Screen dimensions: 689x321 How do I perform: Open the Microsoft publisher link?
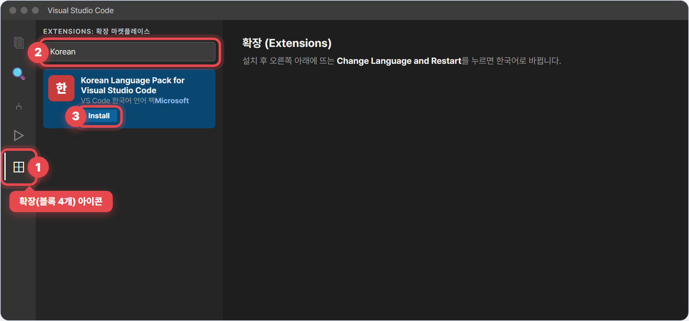point(172,101)
